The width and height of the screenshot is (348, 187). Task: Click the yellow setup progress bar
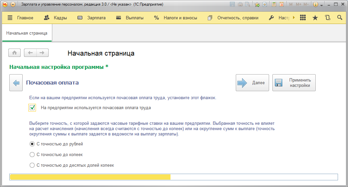174,177
